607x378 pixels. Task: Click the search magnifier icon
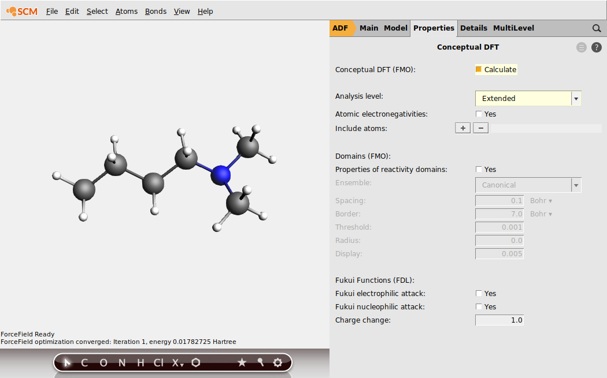[597, 28]
